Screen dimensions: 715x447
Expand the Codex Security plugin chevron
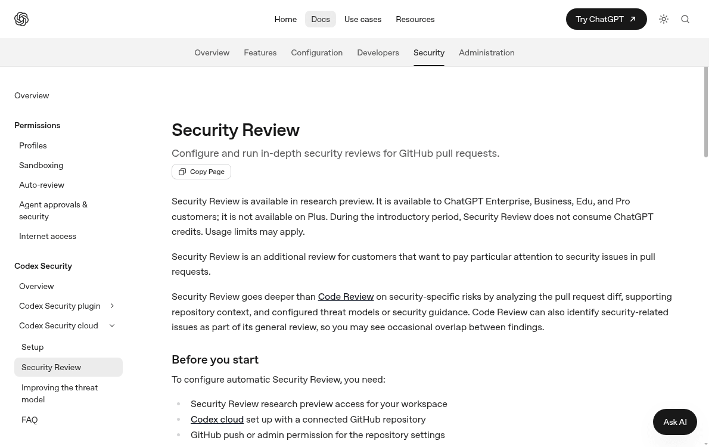pos(112,306)
